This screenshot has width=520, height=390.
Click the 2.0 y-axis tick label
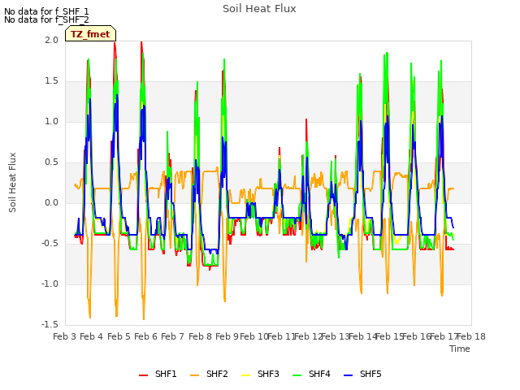[51, 40]
